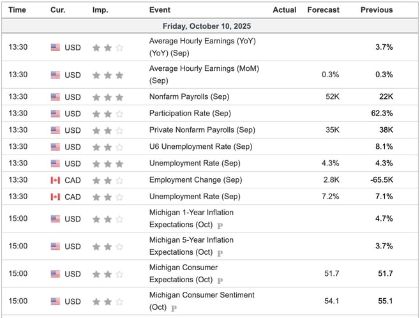Sort by the Time column header
The width and height of the screenshot is (420, 318).
18,10
